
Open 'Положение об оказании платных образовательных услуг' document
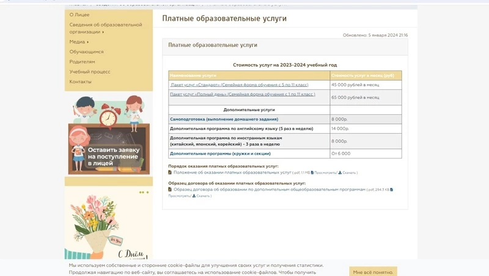pyautogui.click(x=232, y=173)
